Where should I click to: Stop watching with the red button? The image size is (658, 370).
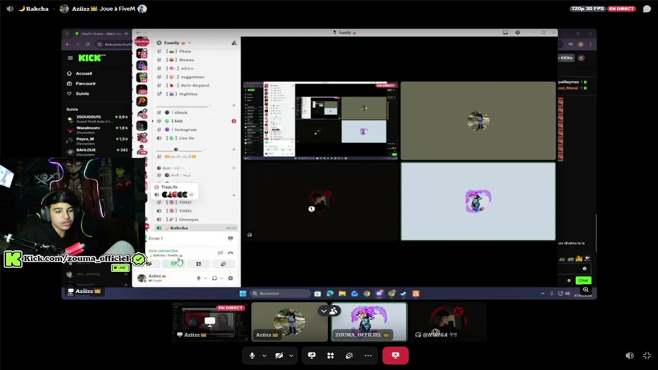pos(395,355)
